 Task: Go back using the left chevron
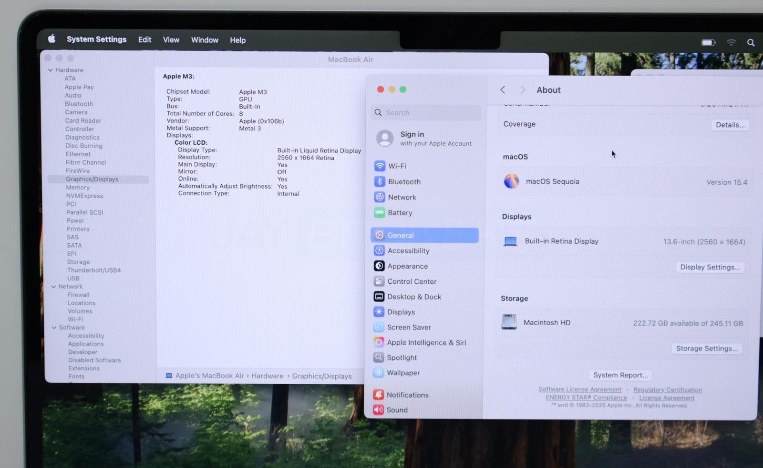point(503,90)
